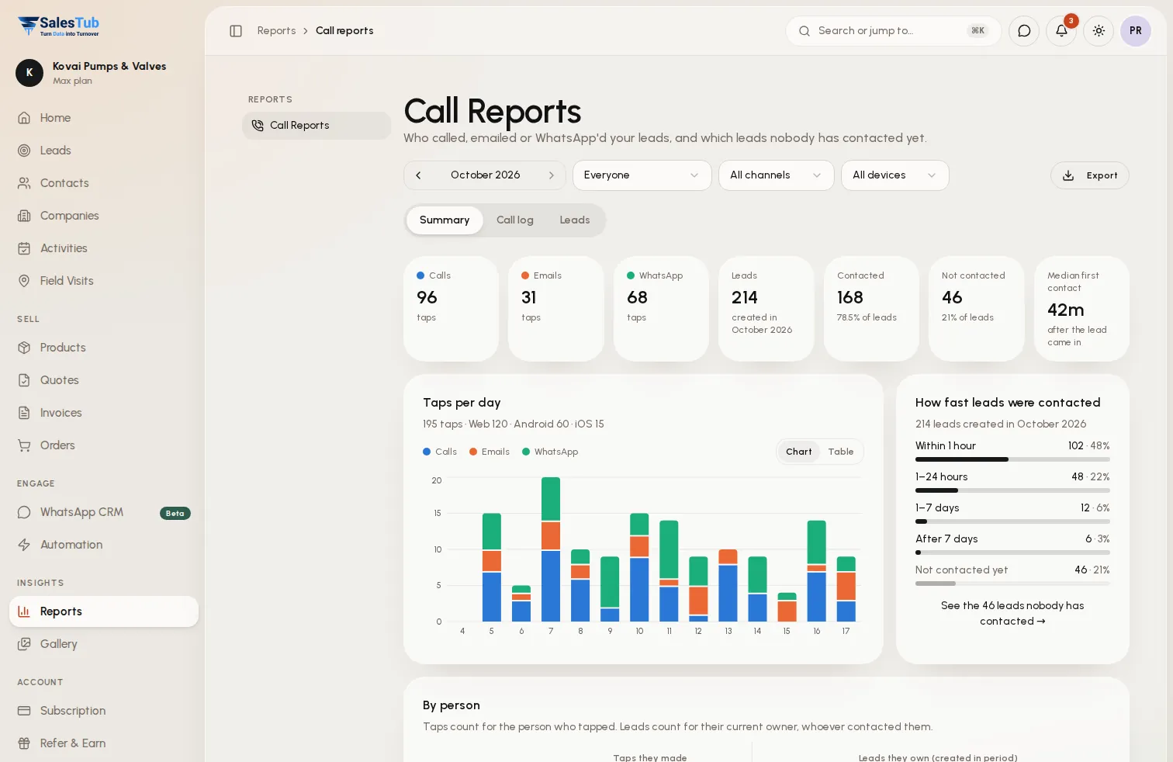Click Reports breadcrumb link
The width and height of the screenshot is (1173, 762).
coord(276,31)
